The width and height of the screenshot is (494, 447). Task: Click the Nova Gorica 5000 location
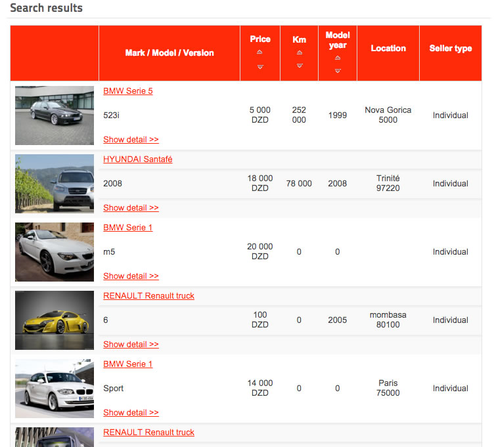point(388,115)
